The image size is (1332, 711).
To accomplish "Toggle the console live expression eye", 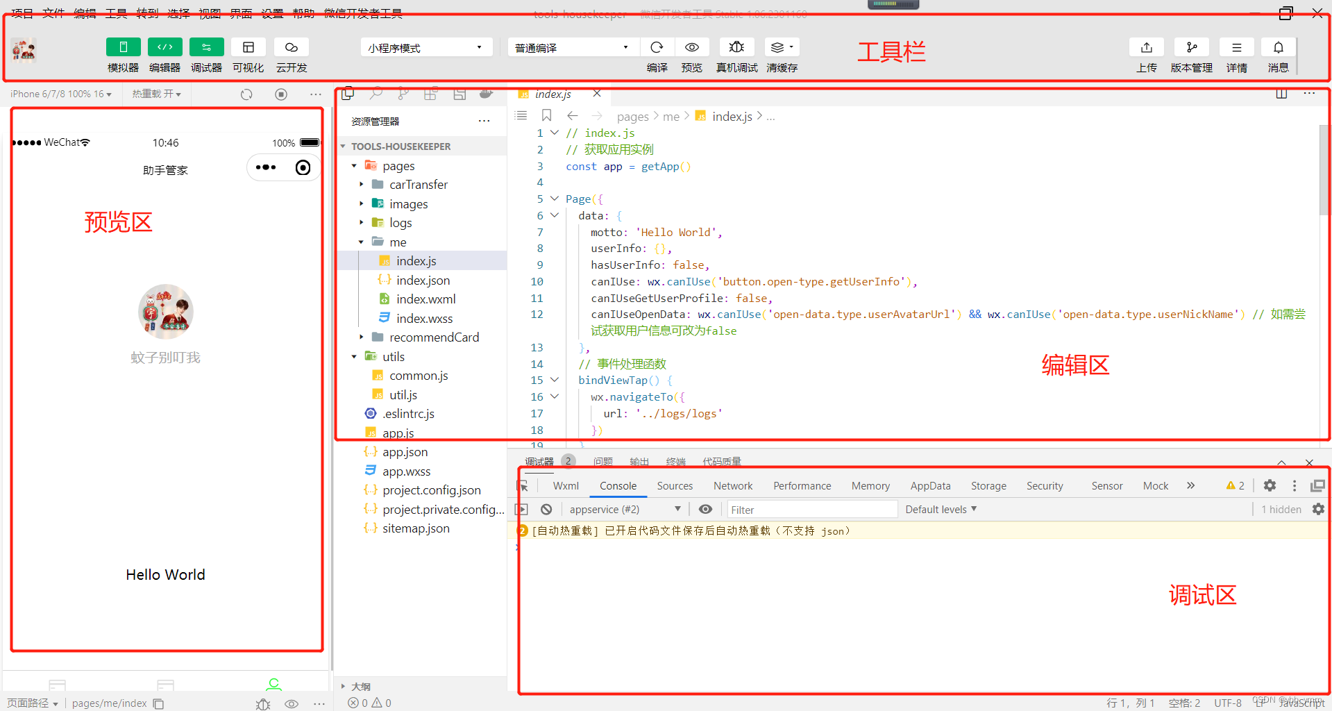I will [x=705, y=509].
